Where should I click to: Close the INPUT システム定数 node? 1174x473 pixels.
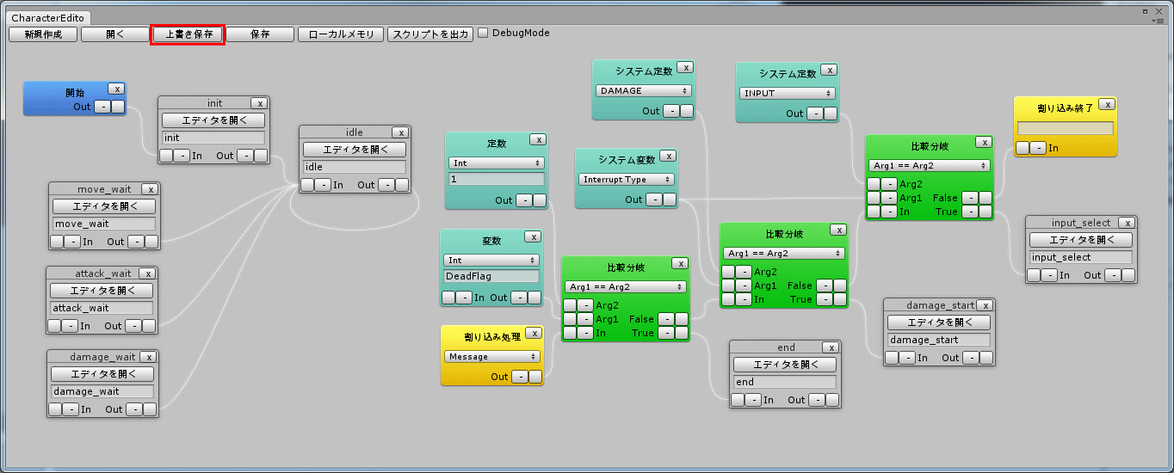point(829,70)
